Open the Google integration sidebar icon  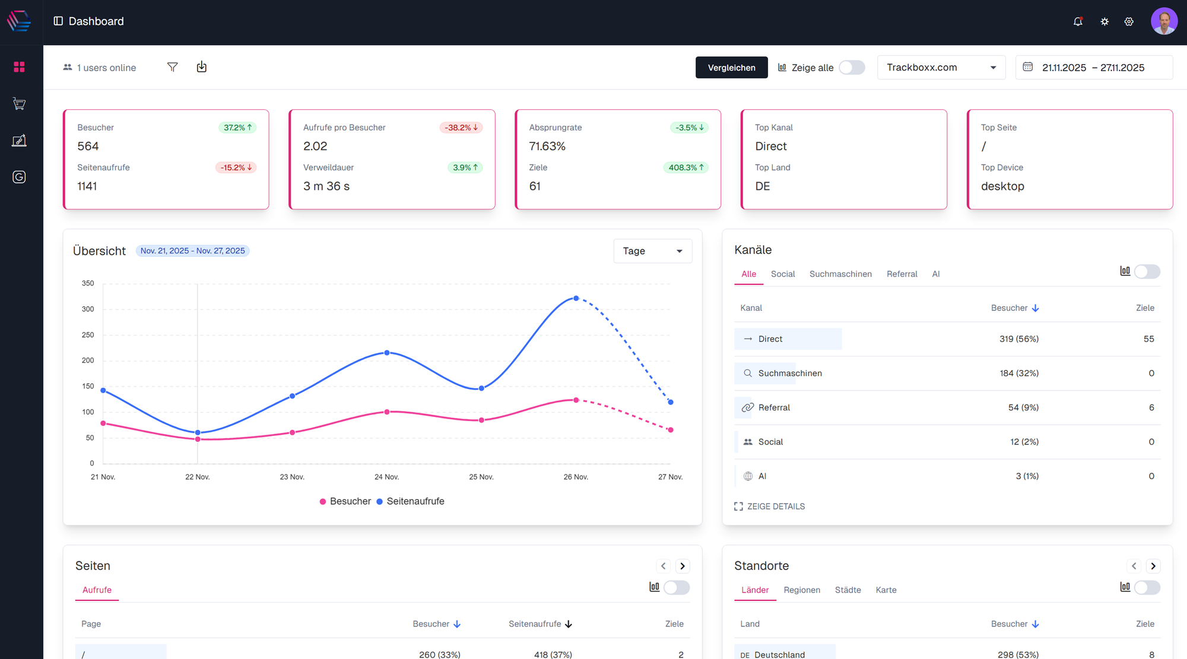[x=19, y=177]
